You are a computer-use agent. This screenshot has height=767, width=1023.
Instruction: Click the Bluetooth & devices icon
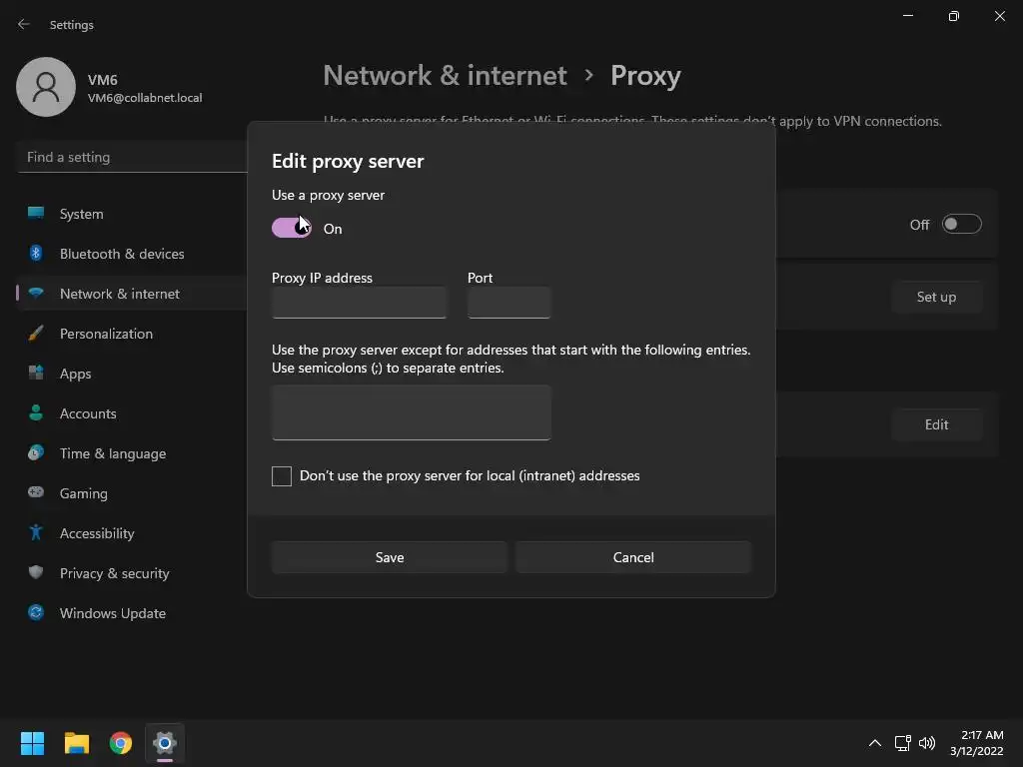click(x=36, y=254)
